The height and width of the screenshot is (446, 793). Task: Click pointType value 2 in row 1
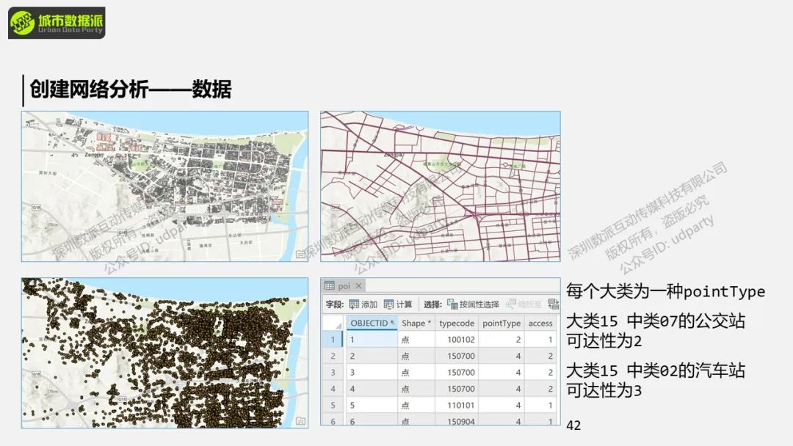[x=501, y=340]
